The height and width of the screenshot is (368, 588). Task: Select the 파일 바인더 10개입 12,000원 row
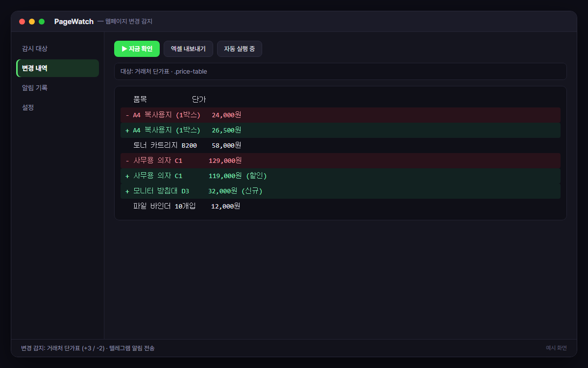pos(340,206)
